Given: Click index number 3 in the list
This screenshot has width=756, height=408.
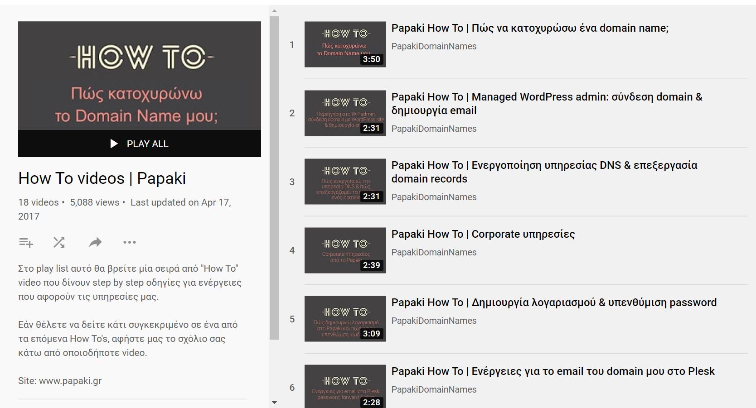Looking at the screenshot, I should coord(292,182).
